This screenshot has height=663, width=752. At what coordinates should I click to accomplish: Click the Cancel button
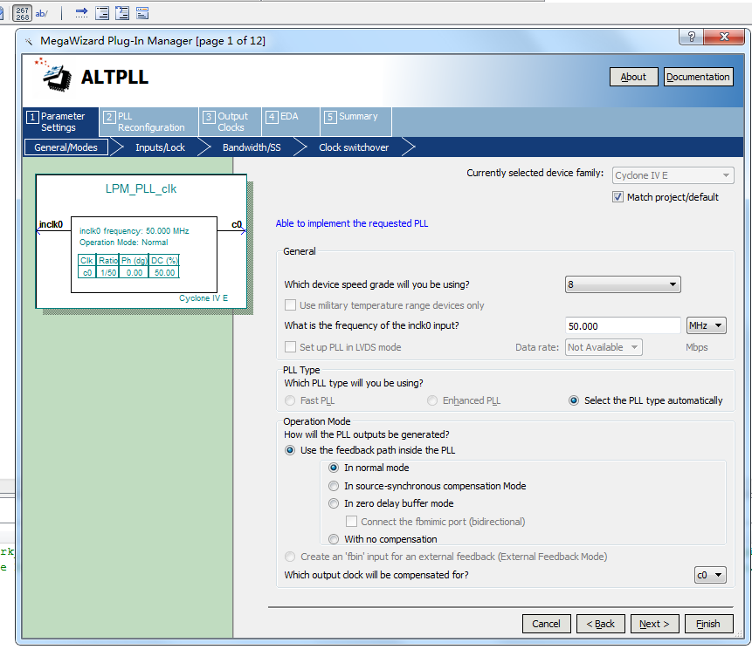546,624
